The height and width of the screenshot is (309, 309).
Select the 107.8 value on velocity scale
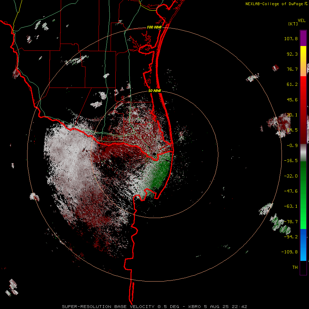[x=291, y=38]
